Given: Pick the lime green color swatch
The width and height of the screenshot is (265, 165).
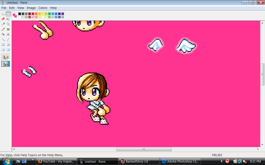Looking at the screenshot, I should pyautogui.click(x=46, y=14).
